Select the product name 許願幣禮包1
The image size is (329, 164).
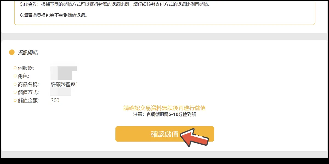tap(64, 84)
